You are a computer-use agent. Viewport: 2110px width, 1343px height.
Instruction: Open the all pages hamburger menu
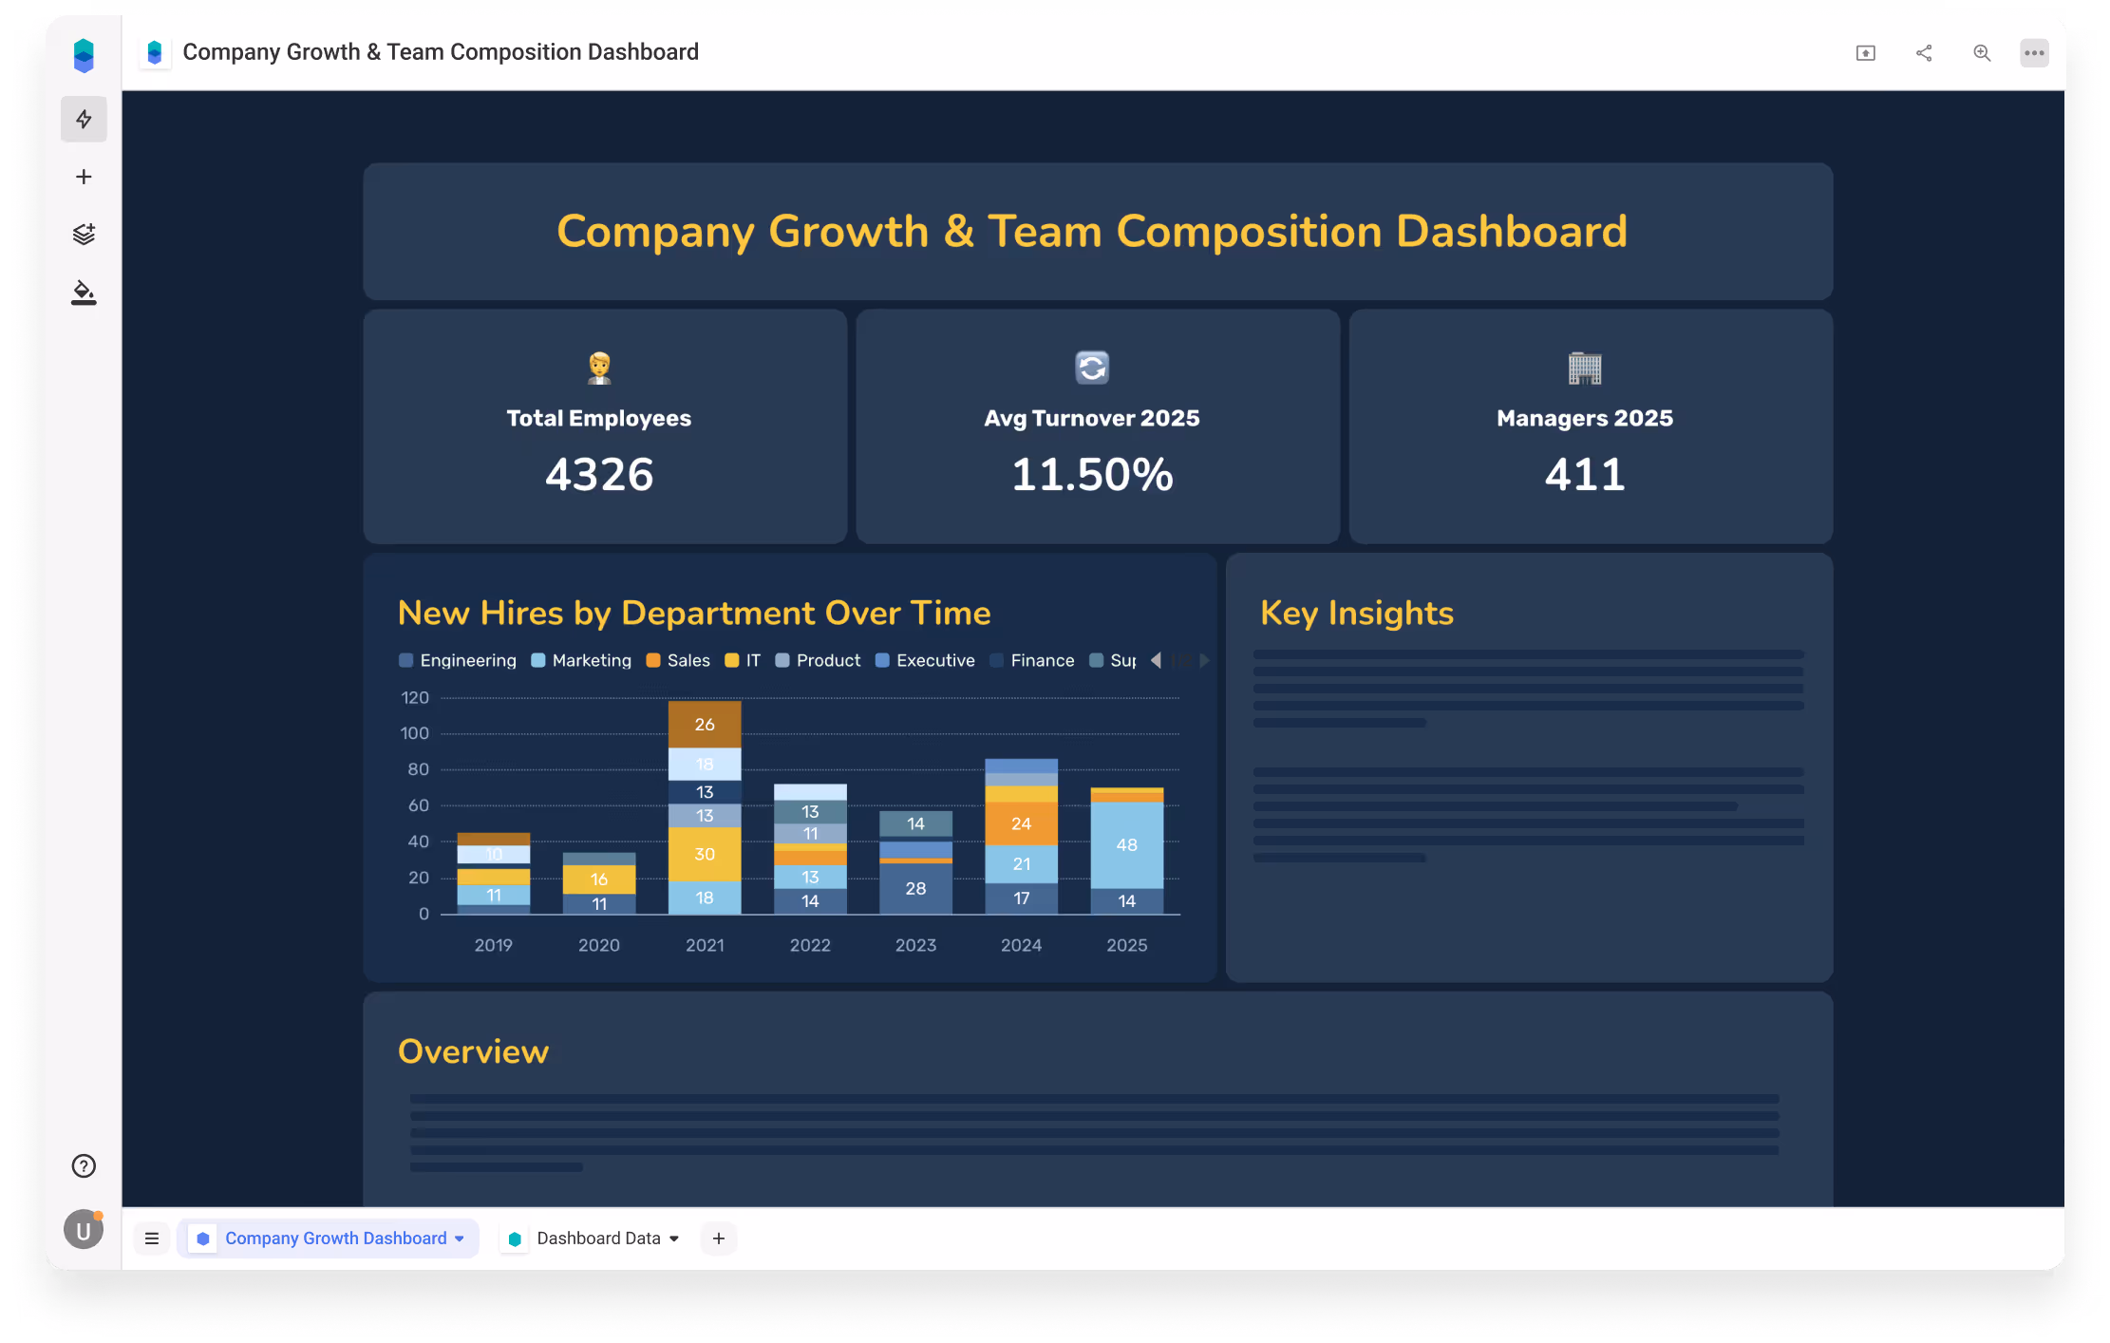[152, 1239]
